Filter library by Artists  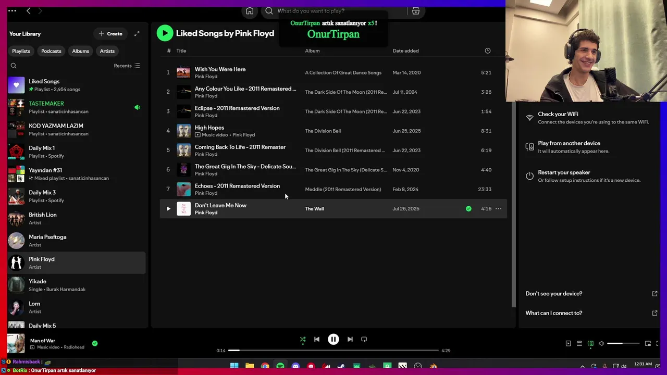click(x=107, y=51)
